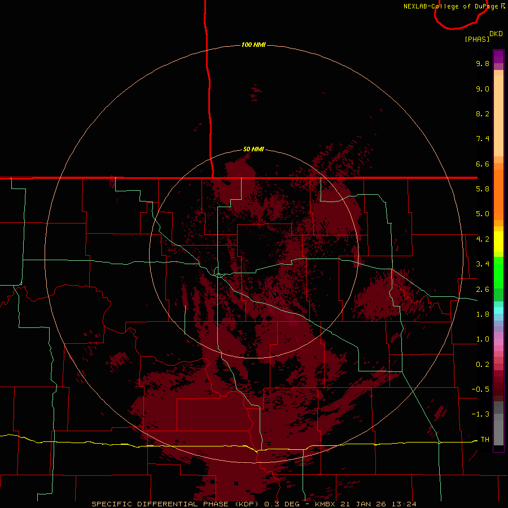Screen dimensions: 508x508
Task: Click the orange segment of color bar
Action: pyautogui.click(x=498, y=194)
